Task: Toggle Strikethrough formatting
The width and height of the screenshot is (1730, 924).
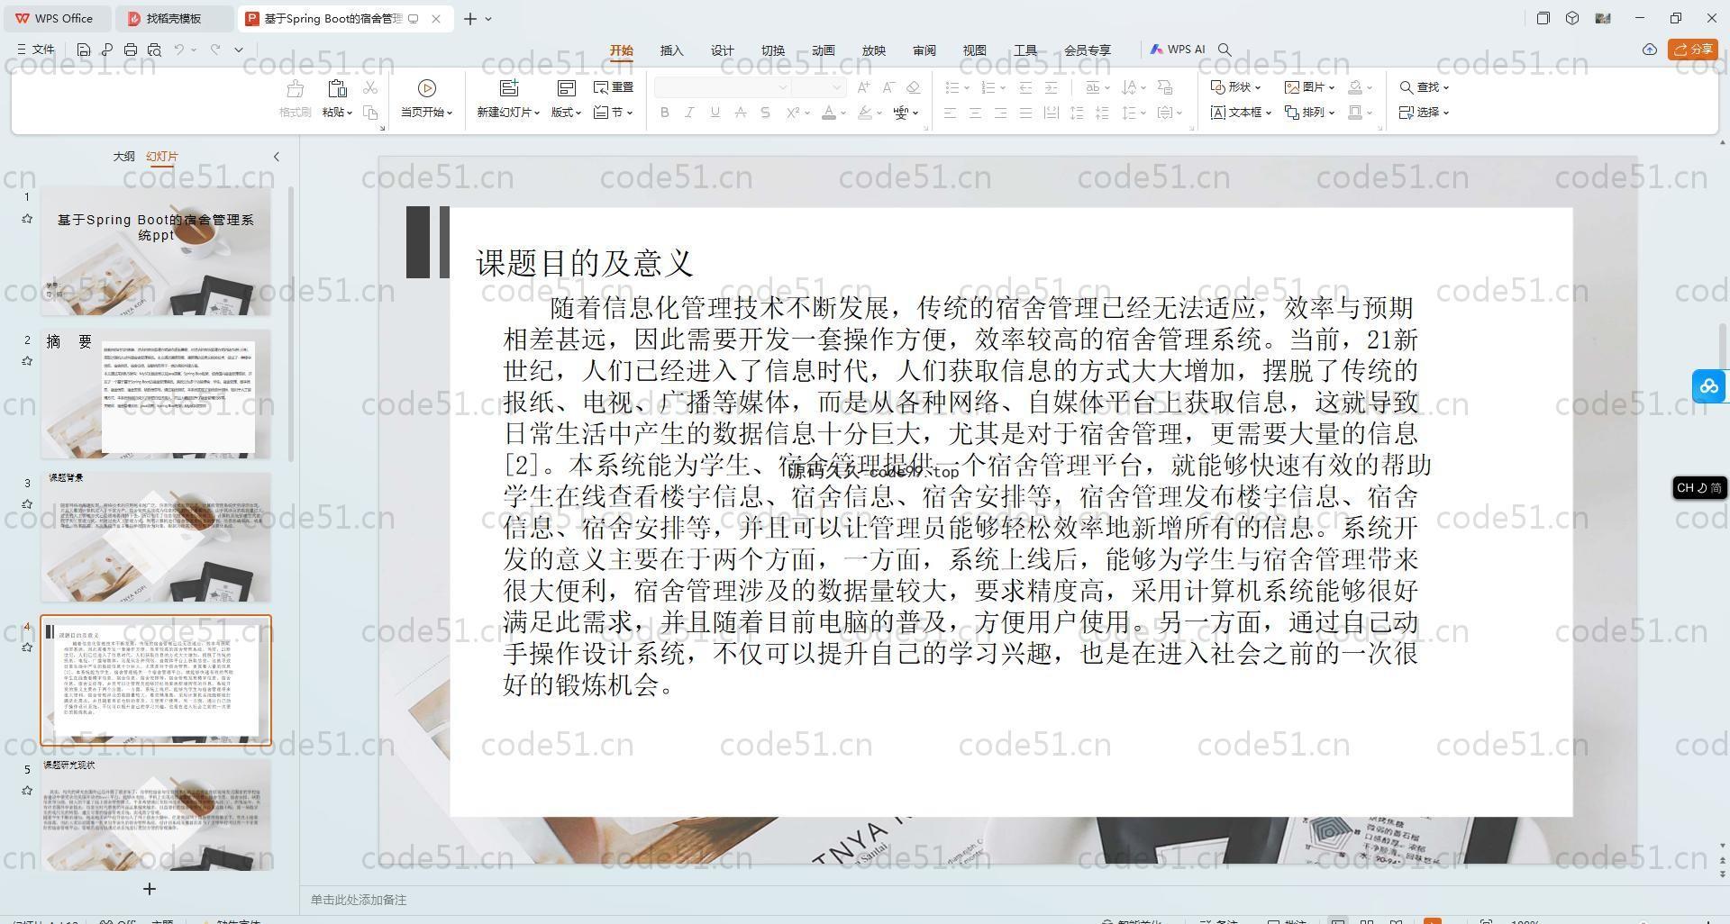Action: [740, 113]
